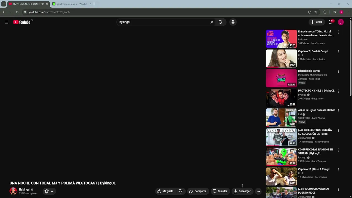Image resolution: width=352 pixels, height=198 pixels.
Task: Download the video with Descargar
Action: pyautogui.click(x=242, y=191)
